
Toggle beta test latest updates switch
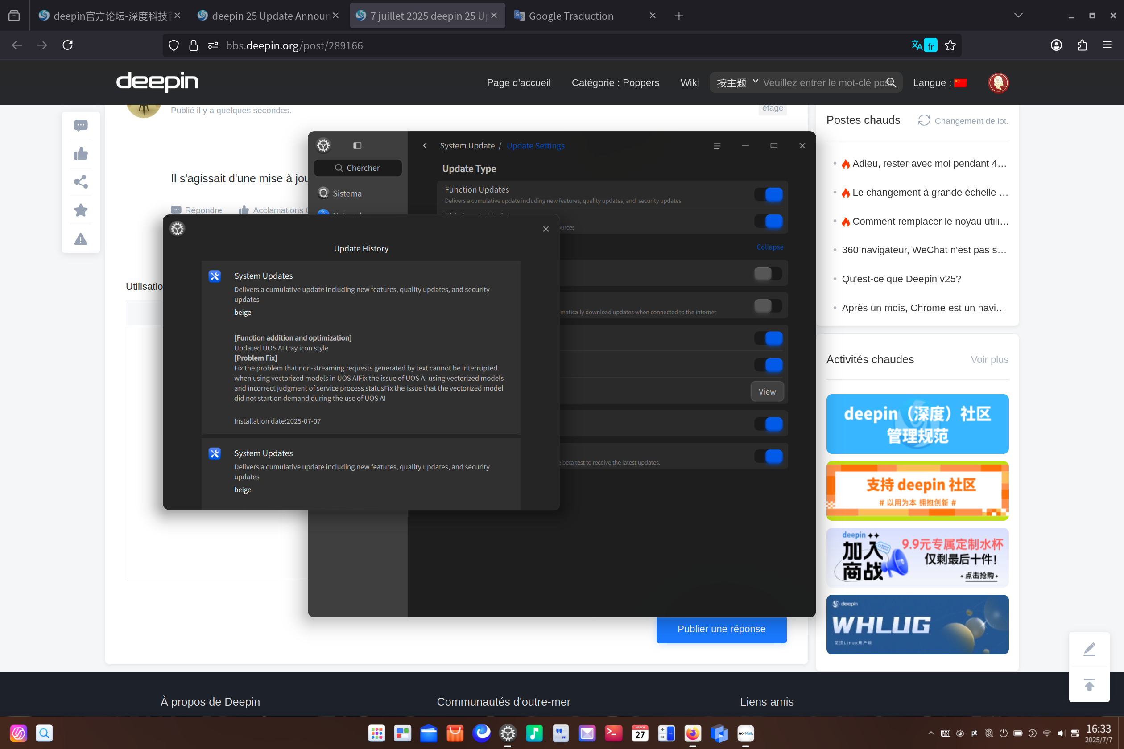click(768, 456)
